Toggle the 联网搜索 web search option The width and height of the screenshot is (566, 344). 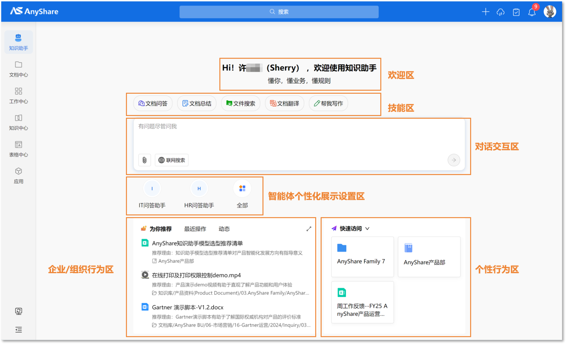pyautogui.click(x=172, y=160)
